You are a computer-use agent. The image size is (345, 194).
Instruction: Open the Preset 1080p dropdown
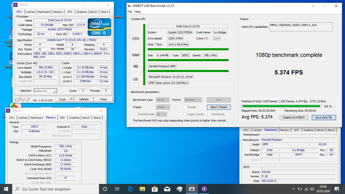(x=163, y=107)
